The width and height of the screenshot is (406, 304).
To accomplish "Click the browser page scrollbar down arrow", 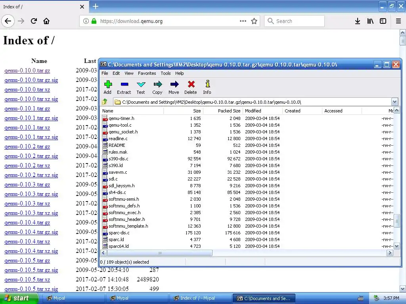I will tap(403, 289).
